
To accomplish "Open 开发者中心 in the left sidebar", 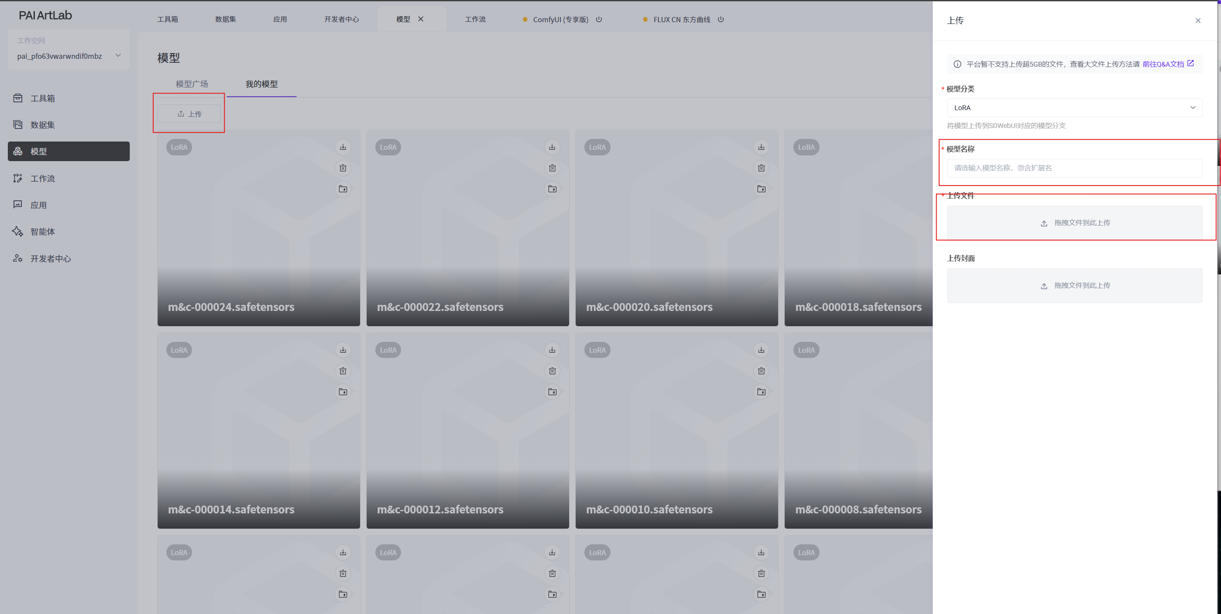I will 50,258.
